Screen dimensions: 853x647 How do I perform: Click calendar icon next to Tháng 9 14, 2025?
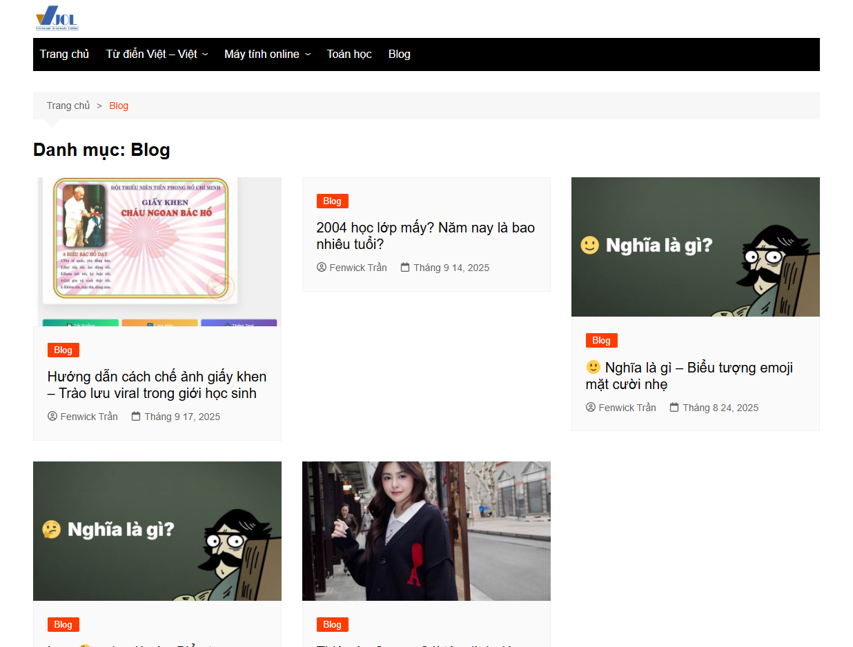[x=405, y=268]
